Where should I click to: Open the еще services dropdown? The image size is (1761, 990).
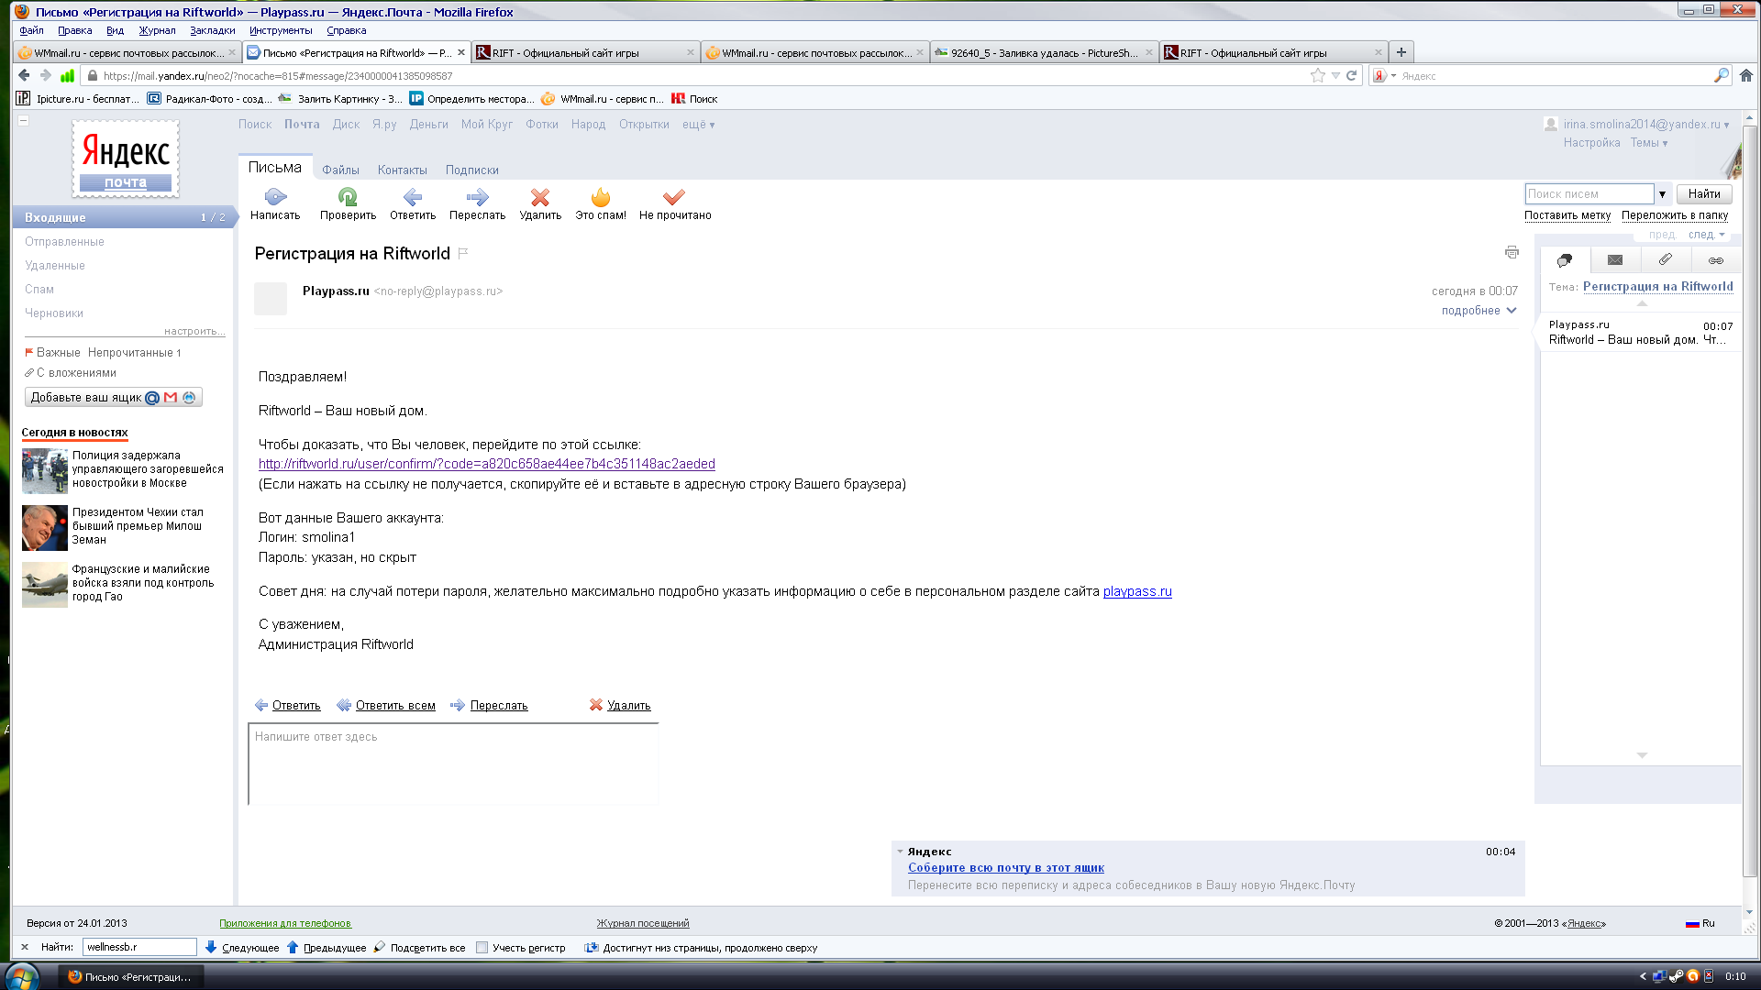(698, 125)
